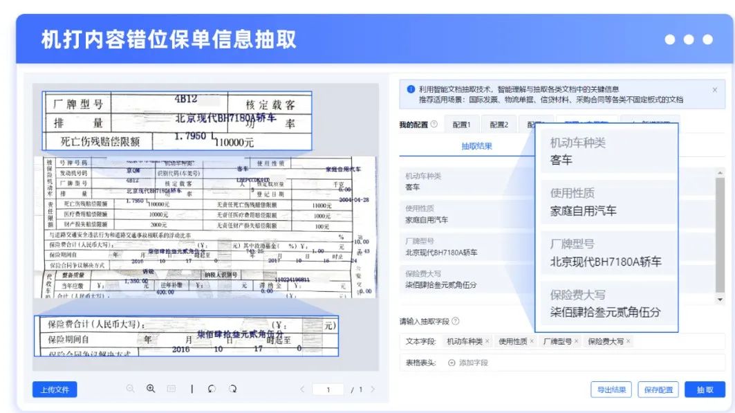Click the first white dot in header
The image size is (735, 413).
click(x=670, y=39)
